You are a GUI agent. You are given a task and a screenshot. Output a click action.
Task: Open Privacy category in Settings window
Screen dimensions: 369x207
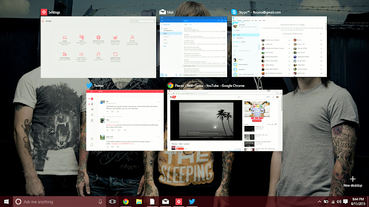99,56
